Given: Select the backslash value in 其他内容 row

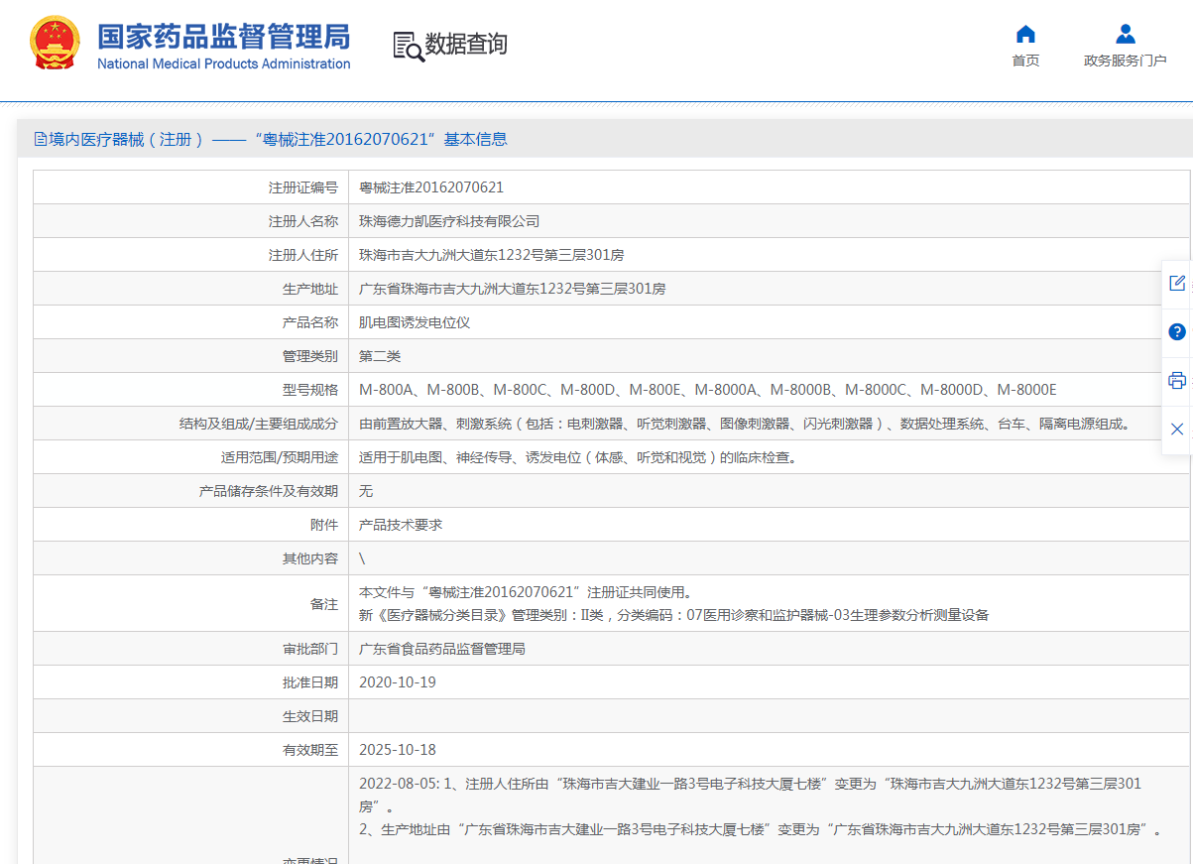Looking at the screenshot, I should click(362, 558).
